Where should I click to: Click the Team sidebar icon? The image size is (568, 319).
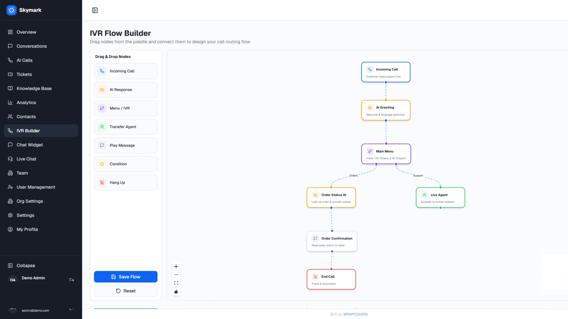pyautogui.click(x=10, y=173)
